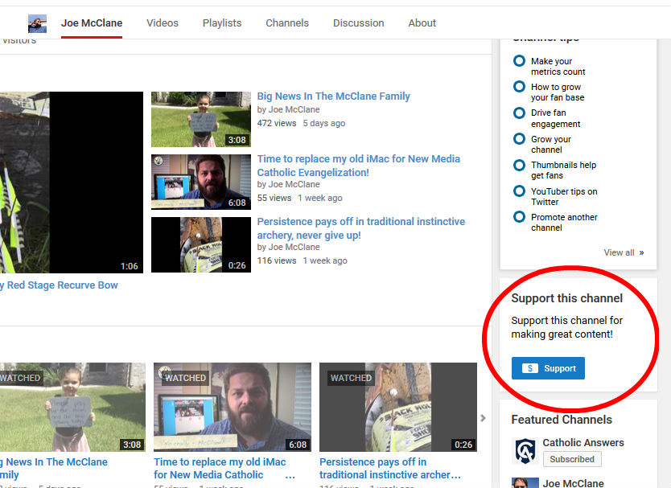Switch to the Discussion tab

click(x=358, y=23)
